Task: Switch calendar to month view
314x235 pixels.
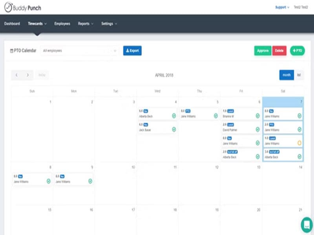Action: (287, 75)
